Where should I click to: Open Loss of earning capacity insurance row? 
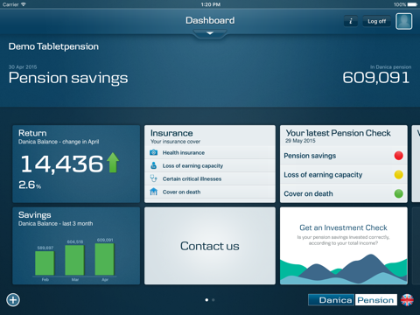pyautogui.click(x=210, y=165)
